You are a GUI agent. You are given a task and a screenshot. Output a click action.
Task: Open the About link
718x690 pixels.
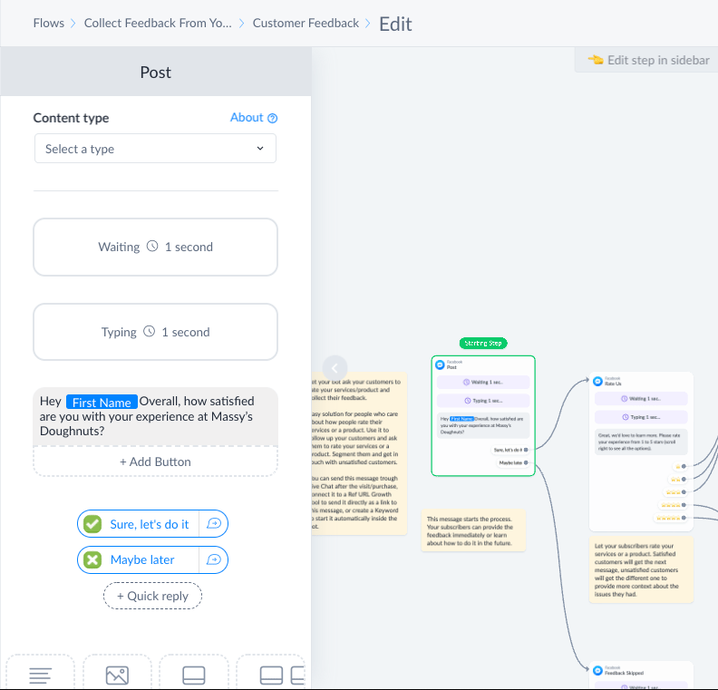pyautogui.click(x=247, y=118)
